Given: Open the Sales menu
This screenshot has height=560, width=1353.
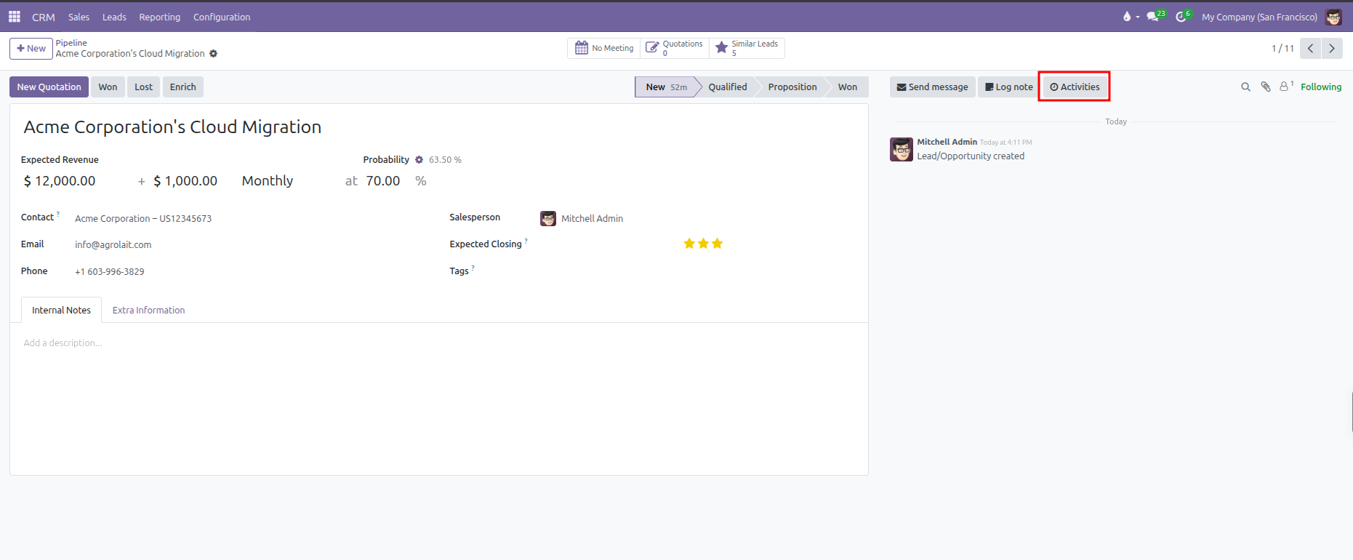Looking at the screenshot, I should [x=79, y=17].
